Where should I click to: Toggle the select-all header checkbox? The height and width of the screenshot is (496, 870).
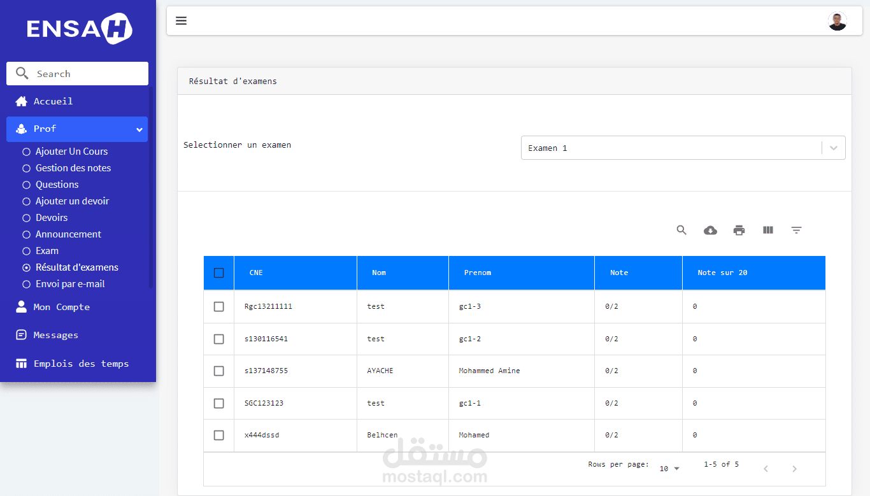219,273
